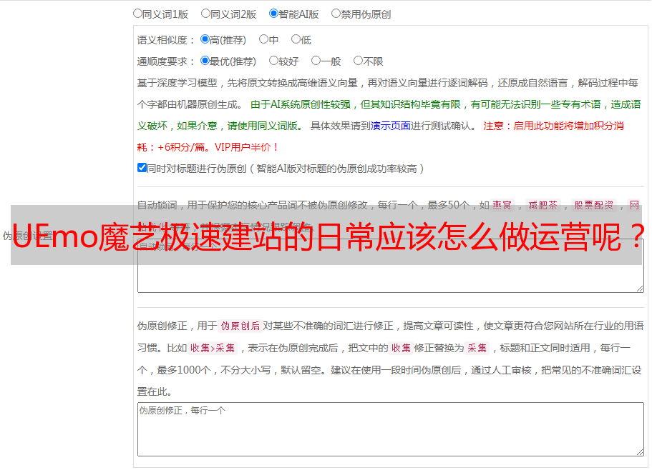The height and width of the screenshot is (470, 652).
Task: Toggle 同时对标题进行伪原创 checkbox
Action: click(x=142, y=168)
